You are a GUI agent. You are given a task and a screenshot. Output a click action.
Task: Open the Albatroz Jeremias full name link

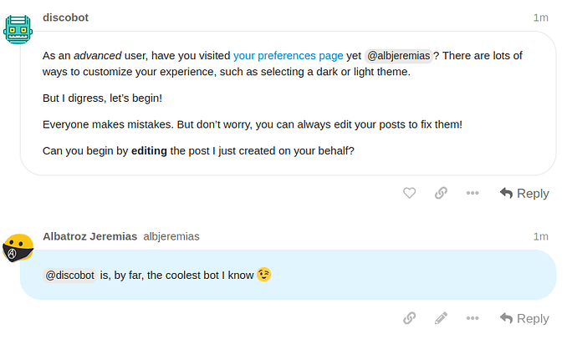point(89,236)
